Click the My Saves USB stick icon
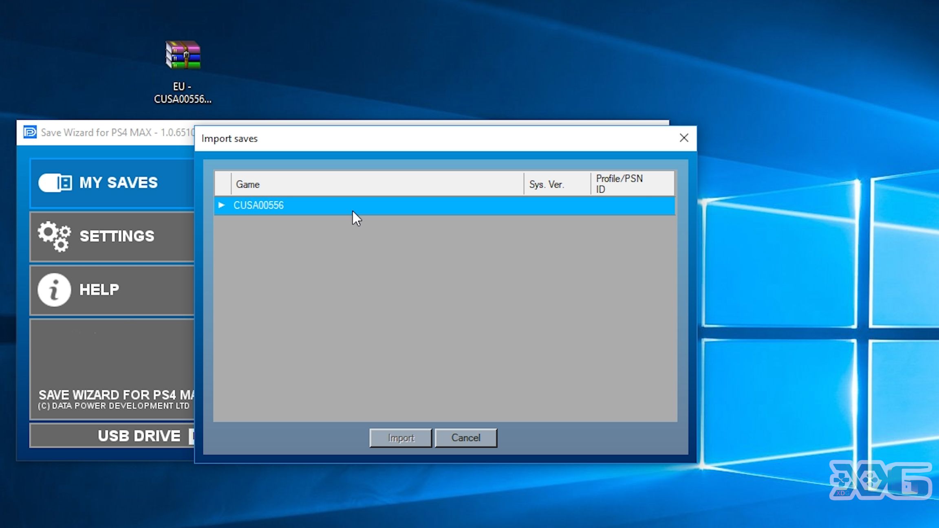Viewport: 939px width, 528px height. 55,183
